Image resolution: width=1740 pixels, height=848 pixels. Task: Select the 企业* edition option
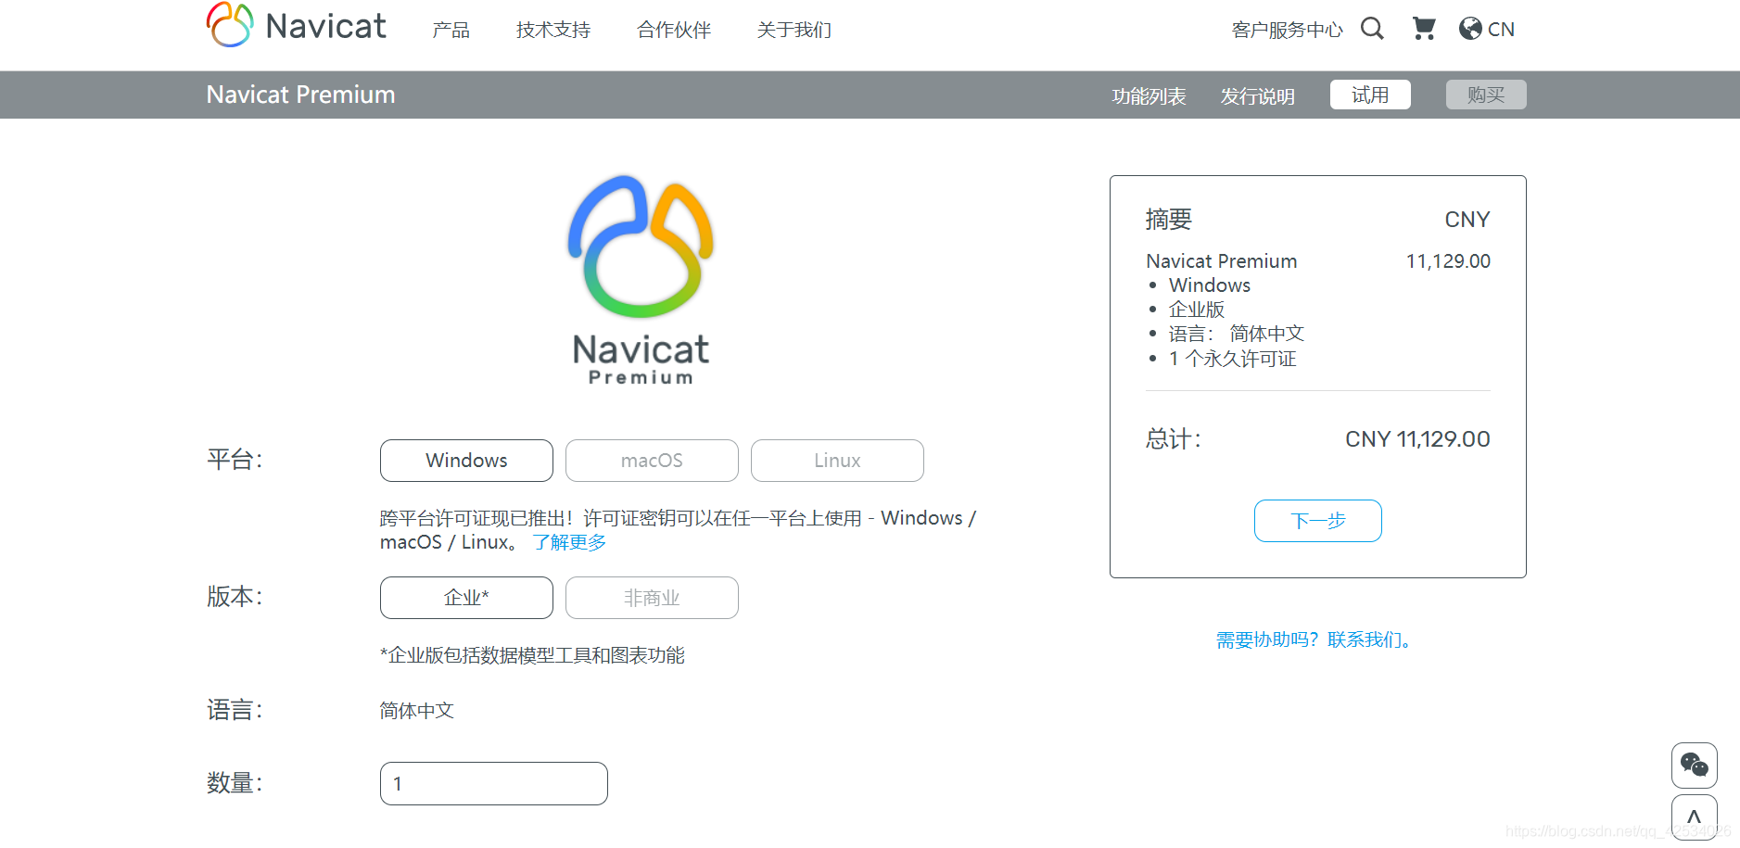tap(466, 598)
